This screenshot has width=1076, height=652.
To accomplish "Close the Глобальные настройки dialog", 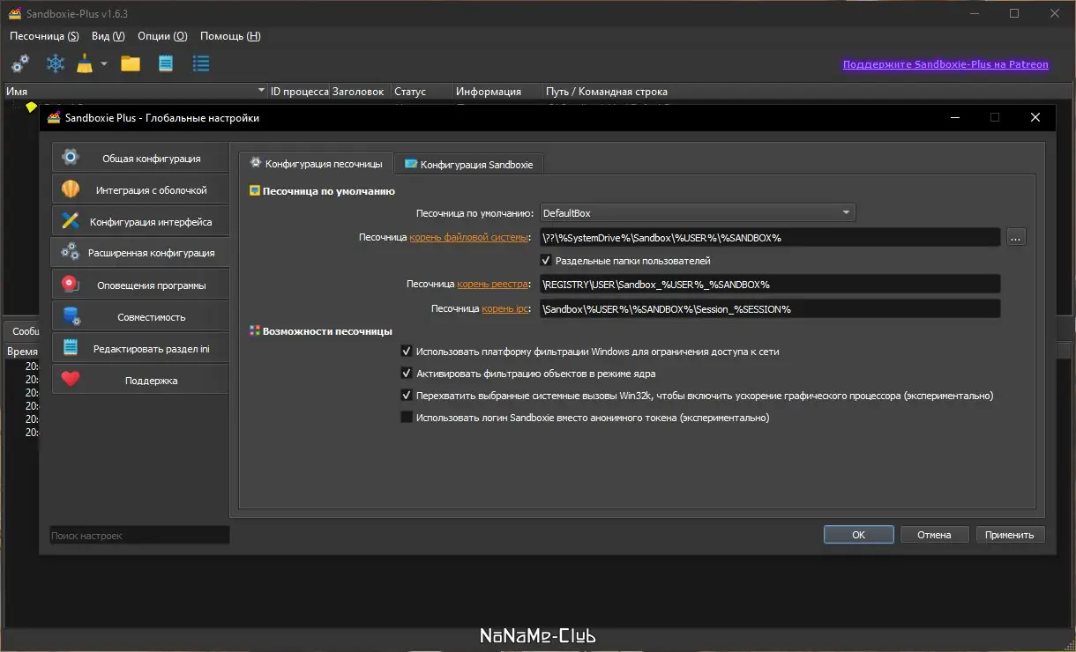I will 1035,117.
